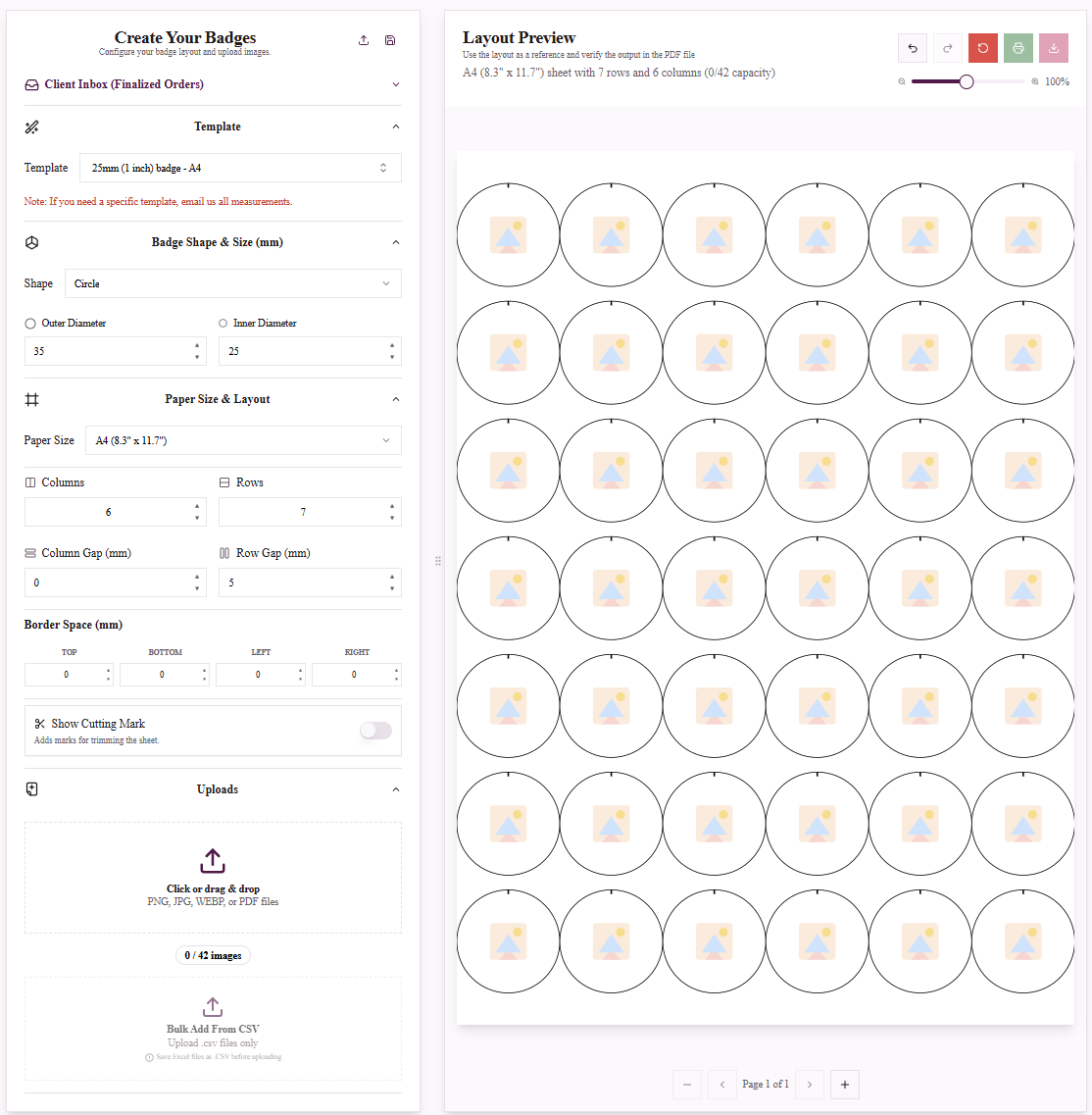Click the undo arrow in Layout Preview
Viewport: 1092px width, 1115px height.
[913, 48]
